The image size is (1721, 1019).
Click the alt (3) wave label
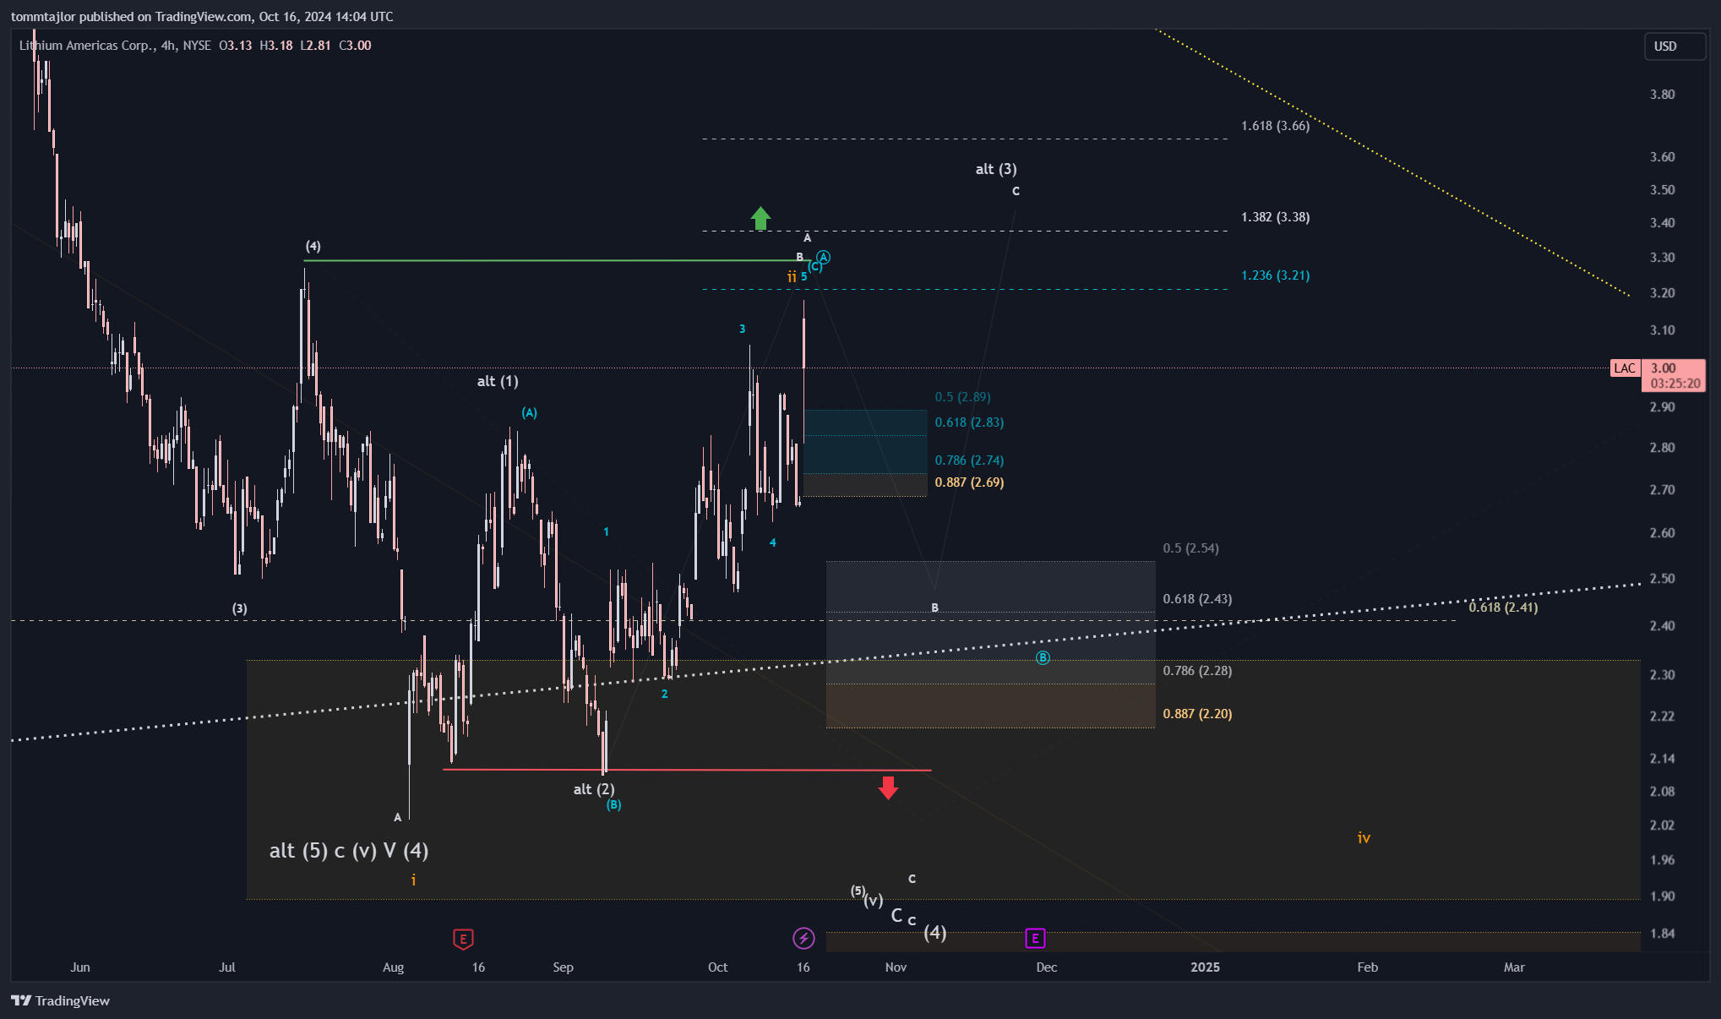click(x=996, y=169)
